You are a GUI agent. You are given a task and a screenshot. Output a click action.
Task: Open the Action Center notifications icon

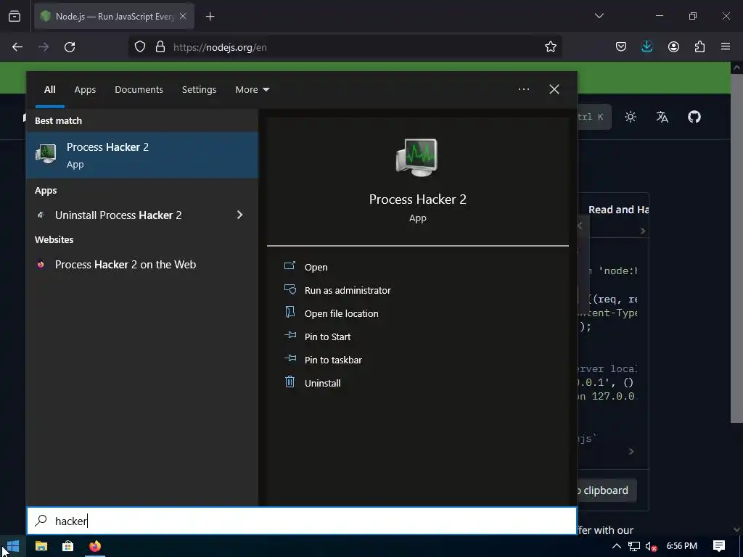click(x=719, y=546)
